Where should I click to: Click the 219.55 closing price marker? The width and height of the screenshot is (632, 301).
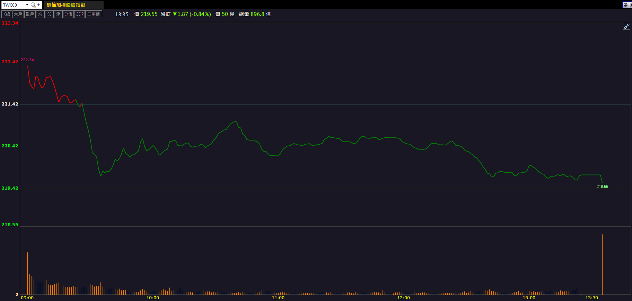[602, 186]
